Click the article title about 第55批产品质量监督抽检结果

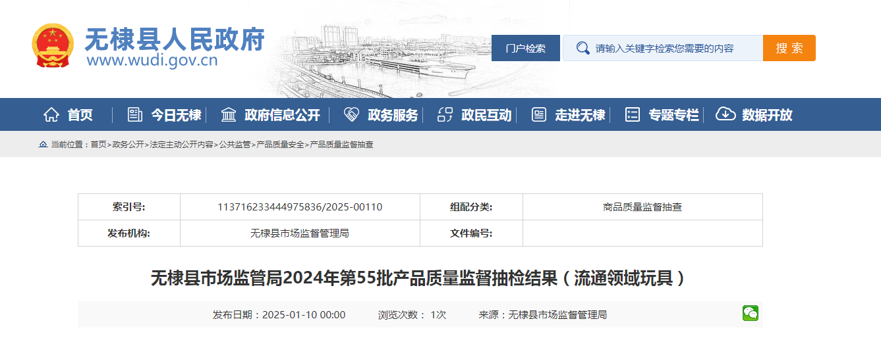pos(420,278)
